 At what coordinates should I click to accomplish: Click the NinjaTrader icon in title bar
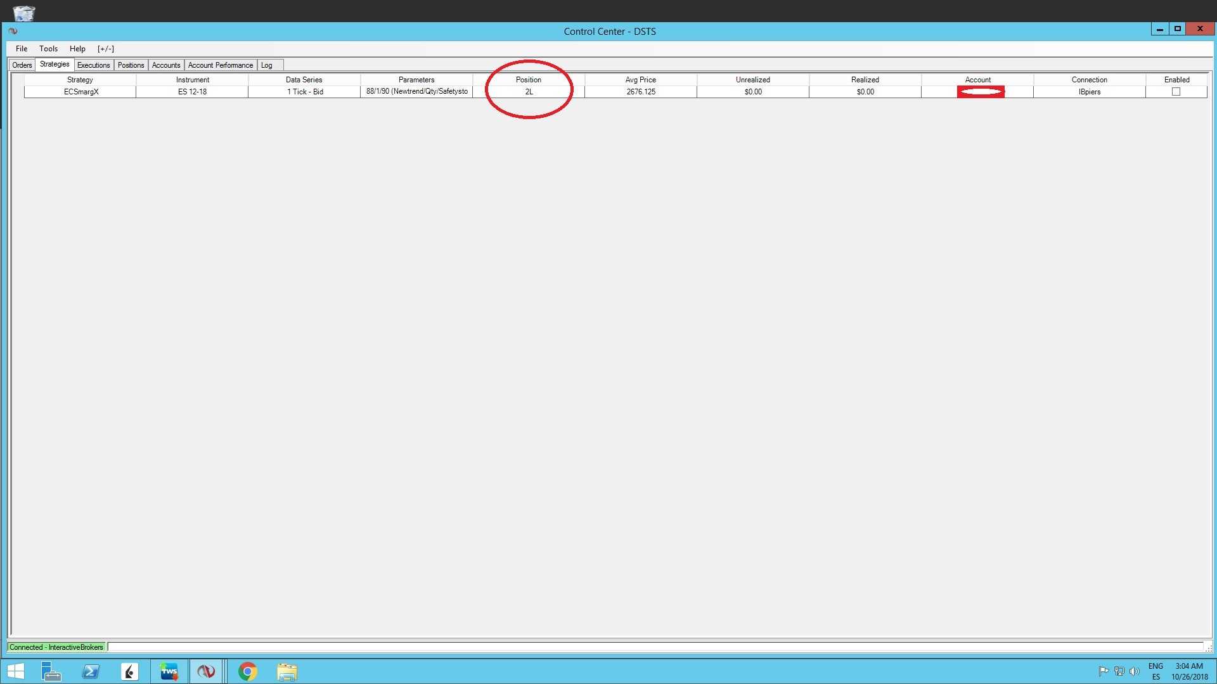coord(13,31)
